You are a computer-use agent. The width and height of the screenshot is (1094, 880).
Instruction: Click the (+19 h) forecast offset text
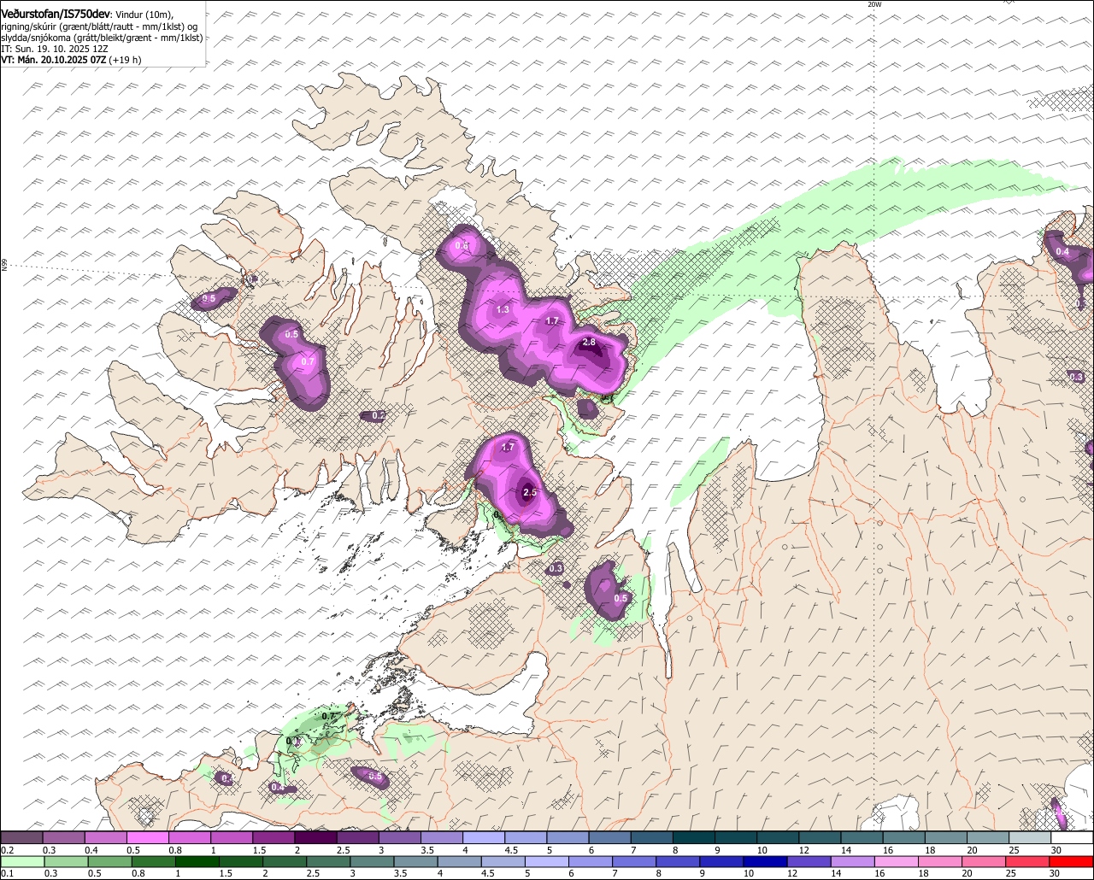pyautogui.click(x=125, y=60)
